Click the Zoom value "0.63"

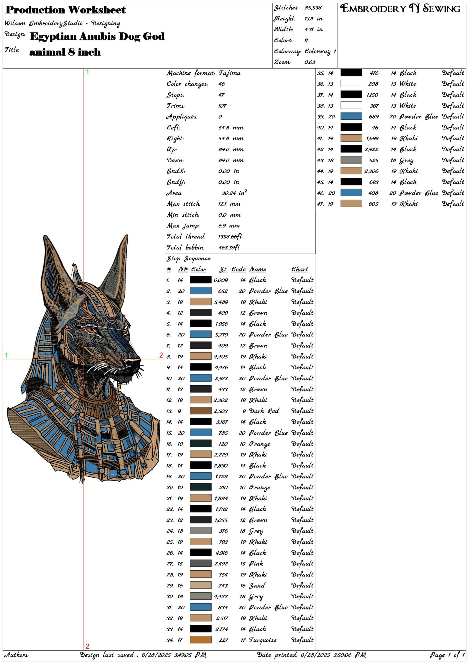[310, 62]
